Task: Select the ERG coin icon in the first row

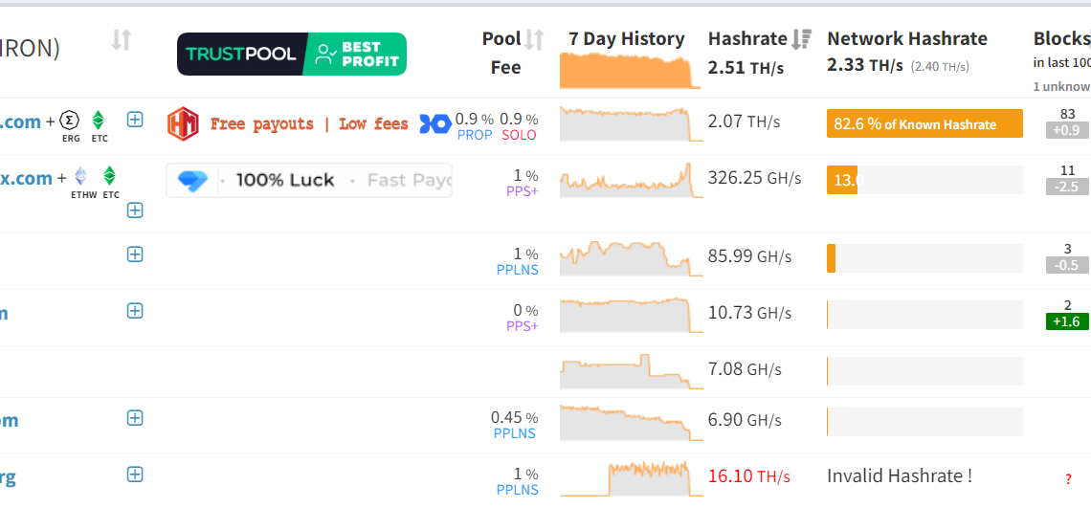Action: 70,121
